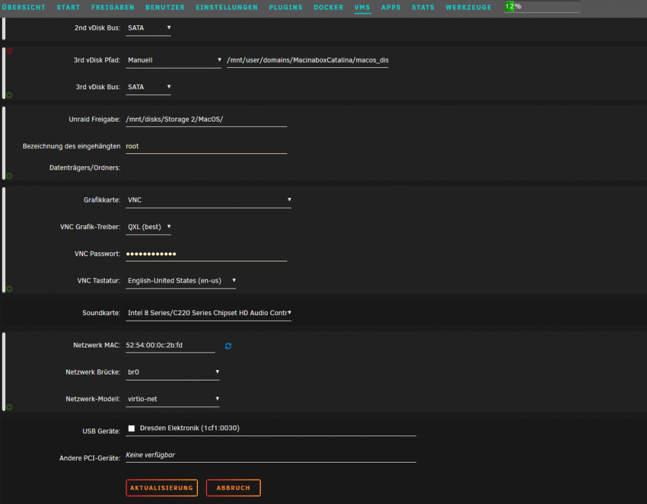Screen dimensions: 647x504
Task: Click the USB Geräte label
Action: [x=102, y=432]
